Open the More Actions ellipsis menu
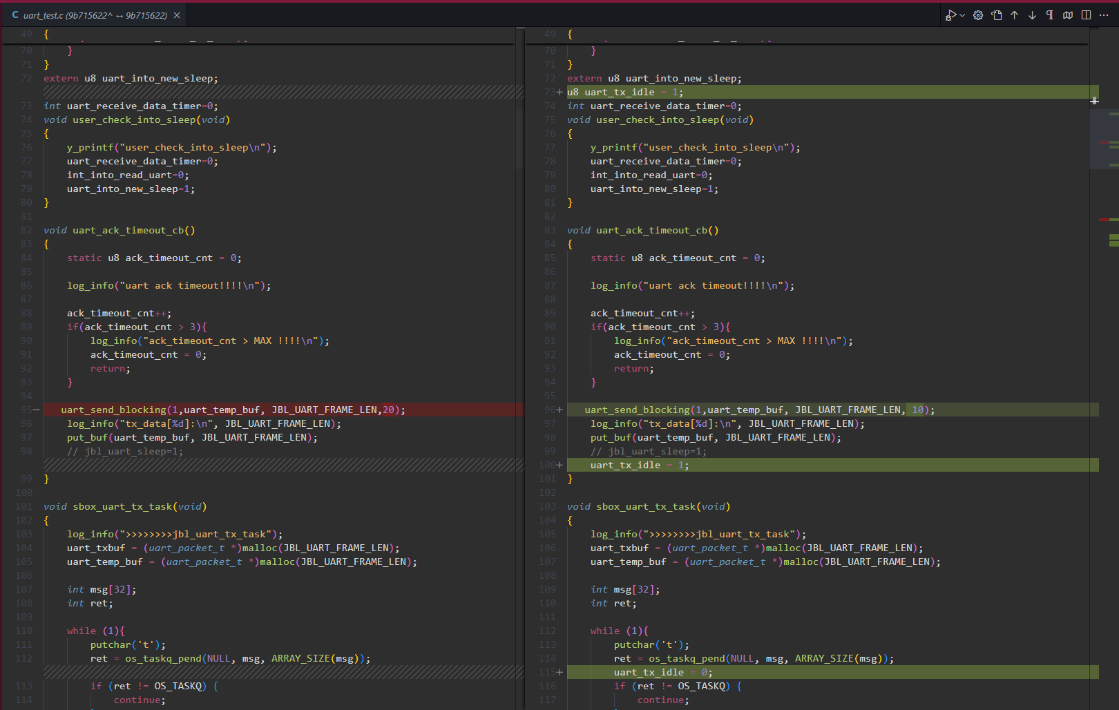Screen dimensions: 1119x710 [1104, 15]
